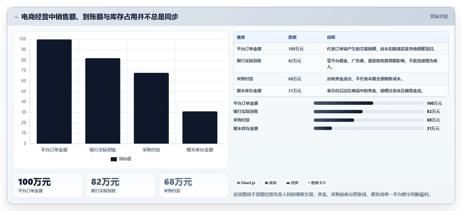Screen dimensions: 462x211
Task: Click description starting 表示仍沉淀在商品中的资金
Action: point(375,91)
